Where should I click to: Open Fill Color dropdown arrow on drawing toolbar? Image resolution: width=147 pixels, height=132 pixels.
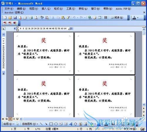click(95, 124)
